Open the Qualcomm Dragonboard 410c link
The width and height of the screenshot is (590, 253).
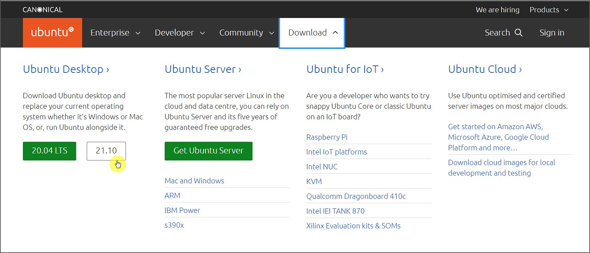pyautogui.click(x=356, y=196)
